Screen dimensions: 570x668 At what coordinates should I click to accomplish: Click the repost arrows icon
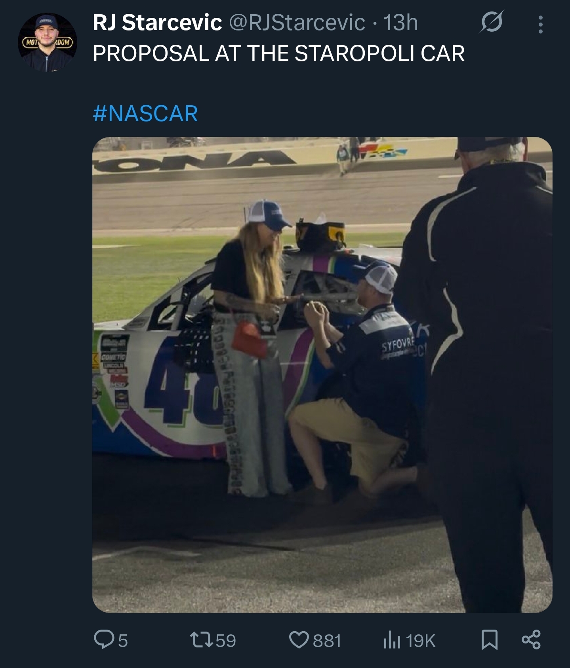(201, 640)
